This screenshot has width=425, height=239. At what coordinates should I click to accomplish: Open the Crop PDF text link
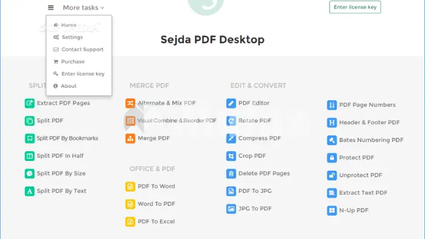click(252, 155)
